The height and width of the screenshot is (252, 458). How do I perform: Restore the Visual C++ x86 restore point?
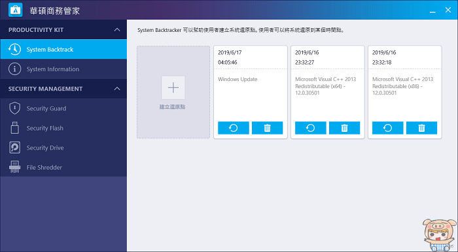(x=387, y=128)
